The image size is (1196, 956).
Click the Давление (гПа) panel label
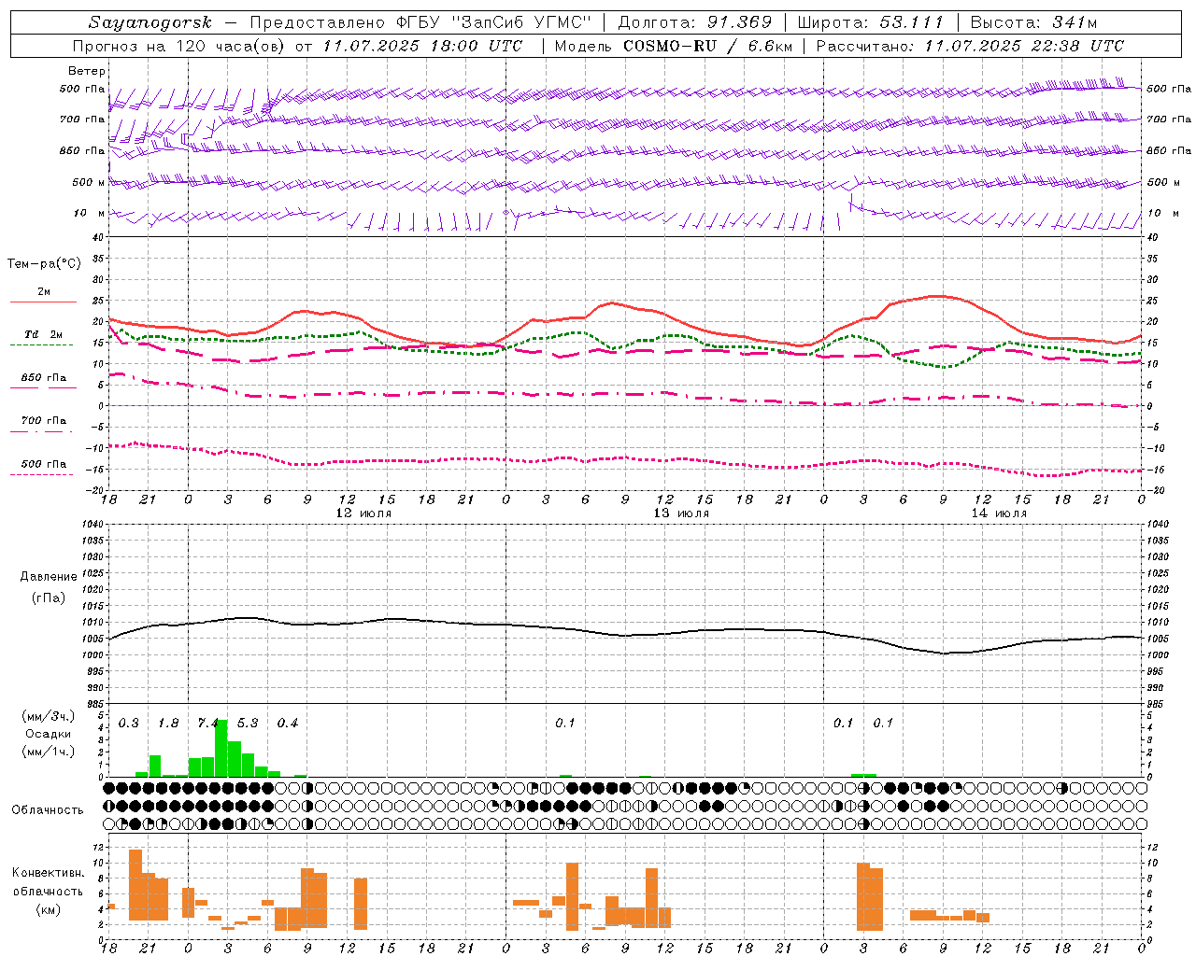pos(49,586)
